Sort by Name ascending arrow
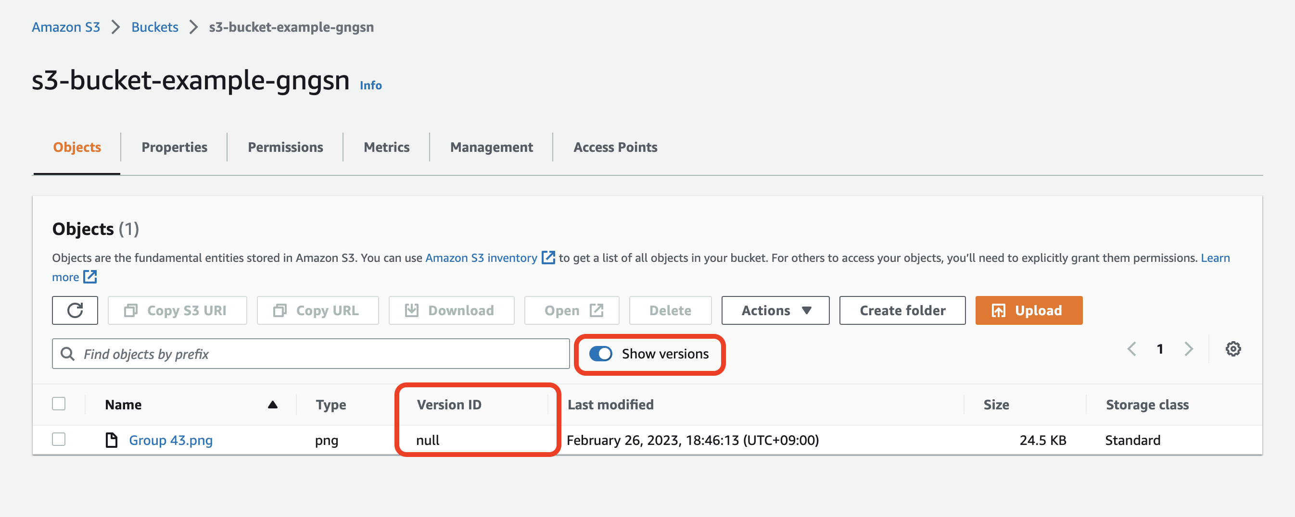 tap(272, 405)
